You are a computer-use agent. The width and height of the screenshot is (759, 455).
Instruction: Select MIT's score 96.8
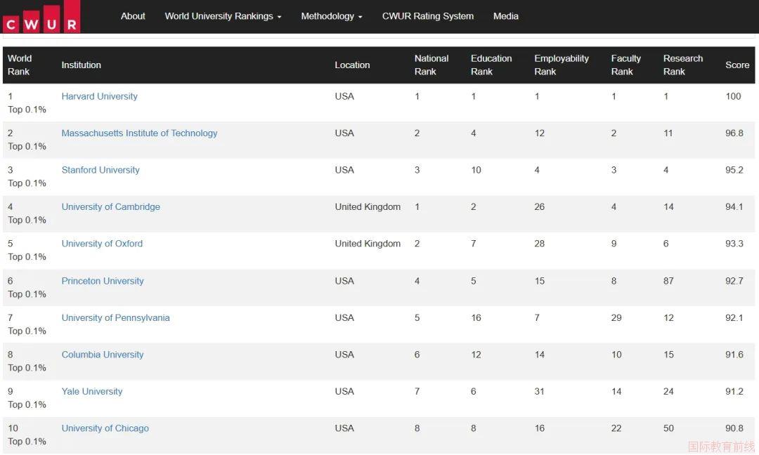click(734, 133)
